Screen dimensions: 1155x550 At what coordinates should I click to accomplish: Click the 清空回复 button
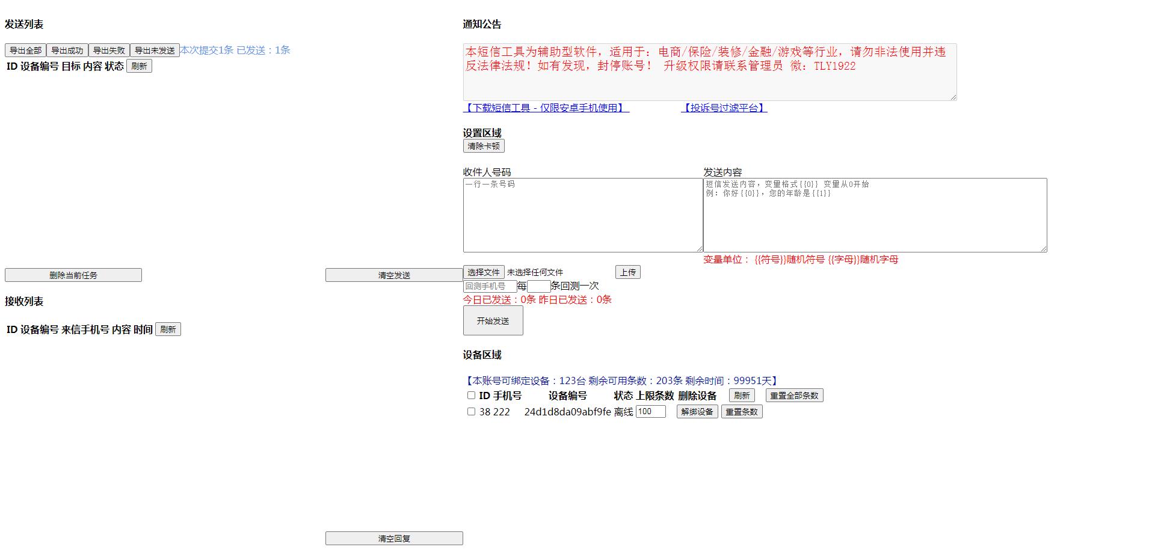tap(394, 538)
